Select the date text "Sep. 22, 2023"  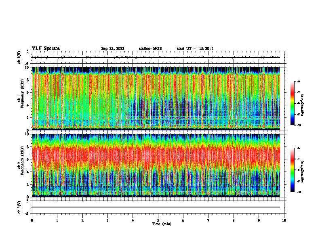coord(113,48)
